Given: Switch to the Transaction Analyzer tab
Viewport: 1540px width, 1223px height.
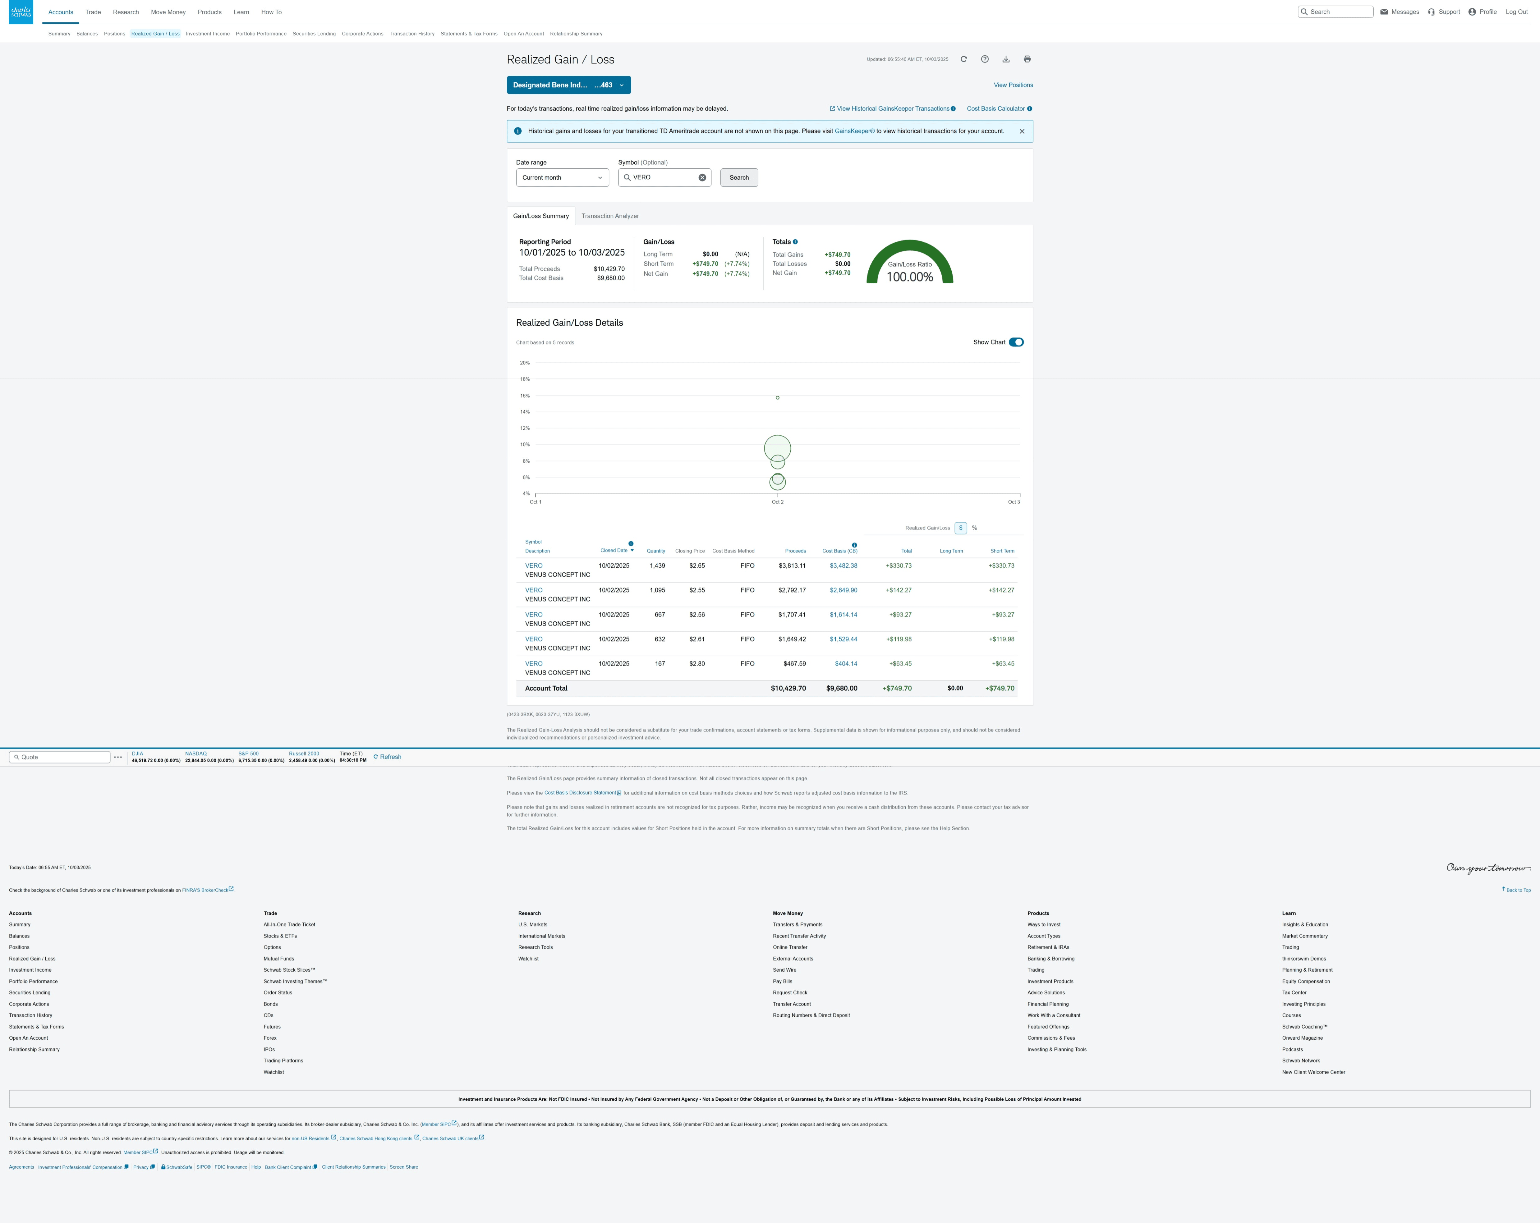Looking at the screenshot, I should (610, 216).
